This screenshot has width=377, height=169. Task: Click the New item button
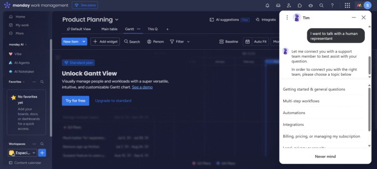(71, 41)
